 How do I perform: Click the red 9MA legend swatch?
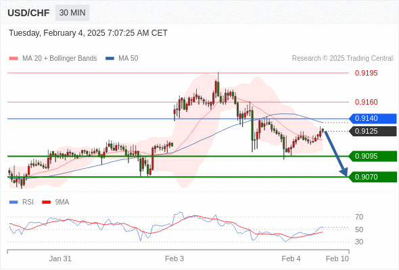46,202
